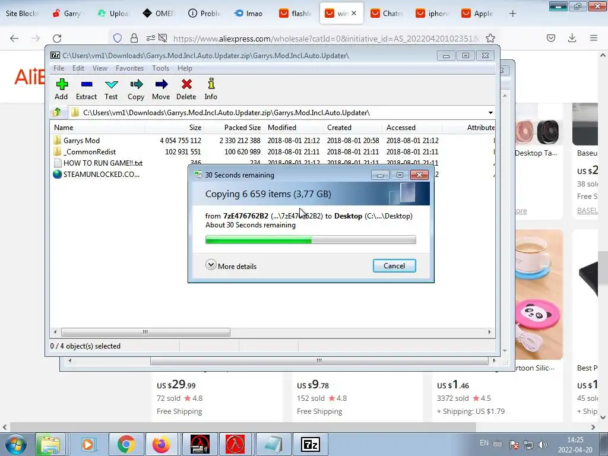Click the 7-Zip horizontal scrollbar thumb

145,332
